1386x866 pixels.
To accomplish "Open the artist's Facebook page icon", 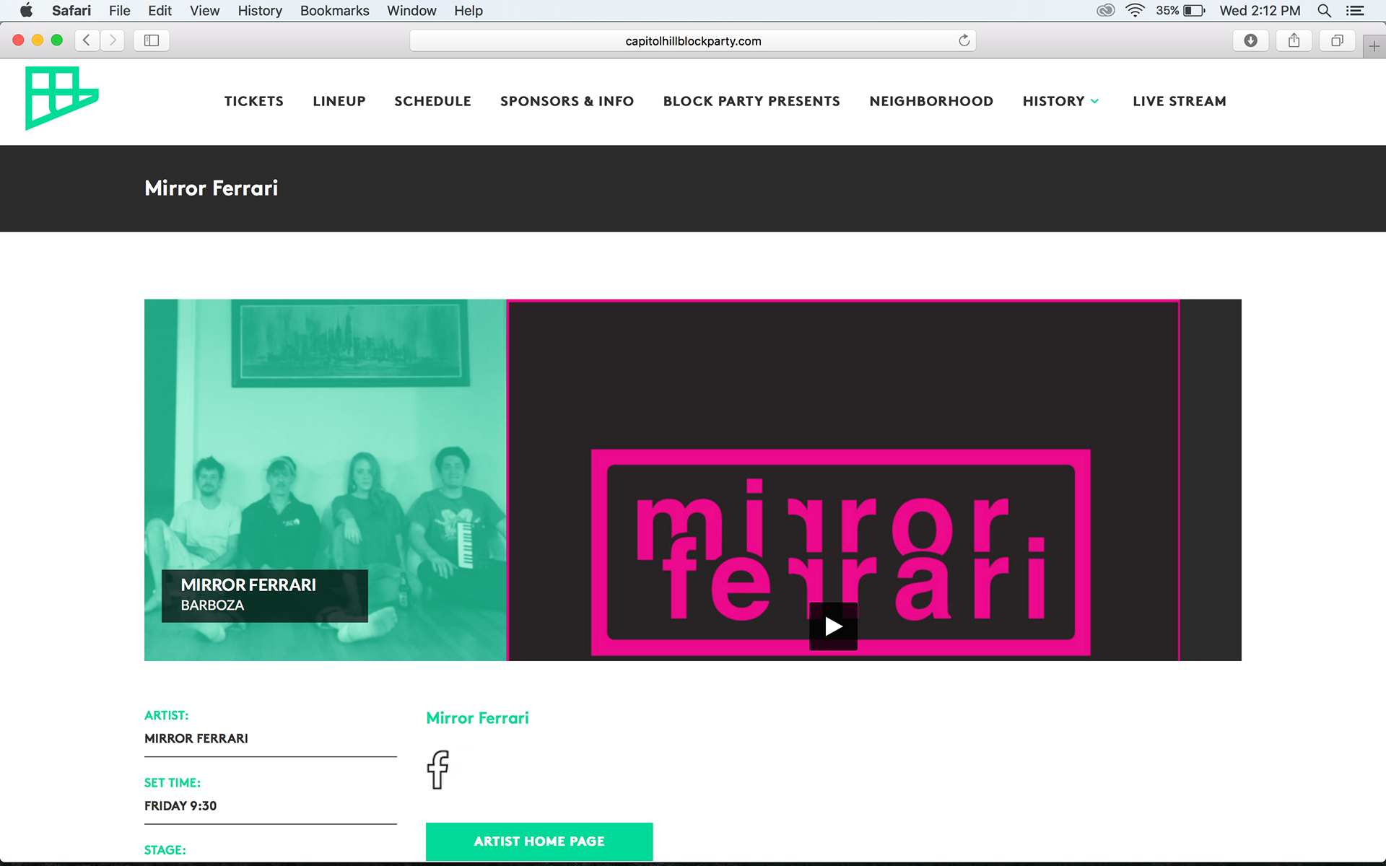I will (x=437, y=769).
